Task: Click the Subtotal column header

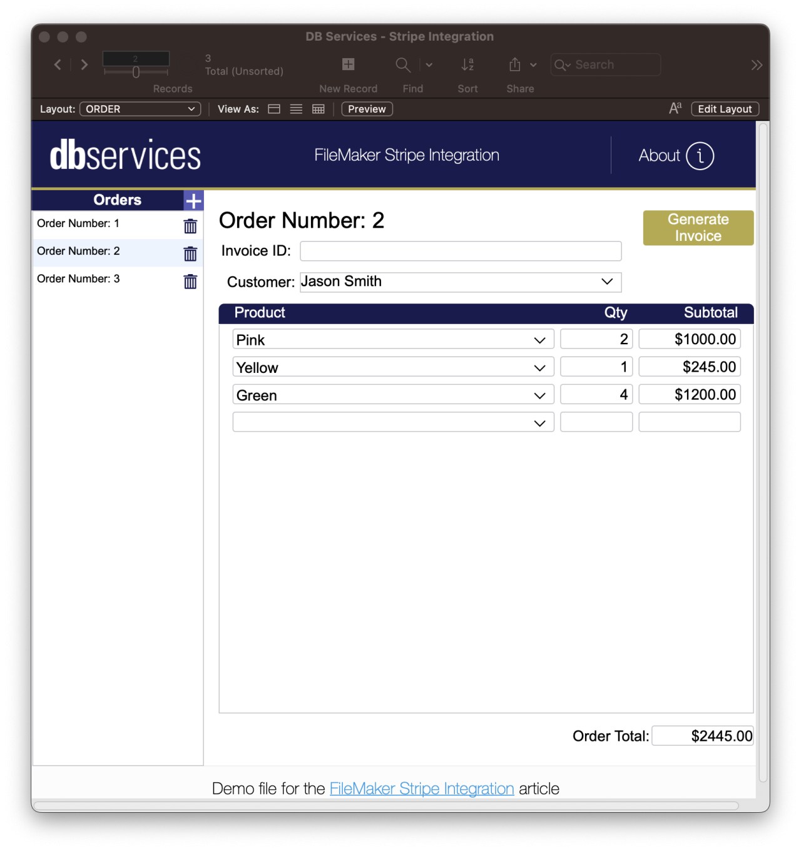Action: click(711, 313)
